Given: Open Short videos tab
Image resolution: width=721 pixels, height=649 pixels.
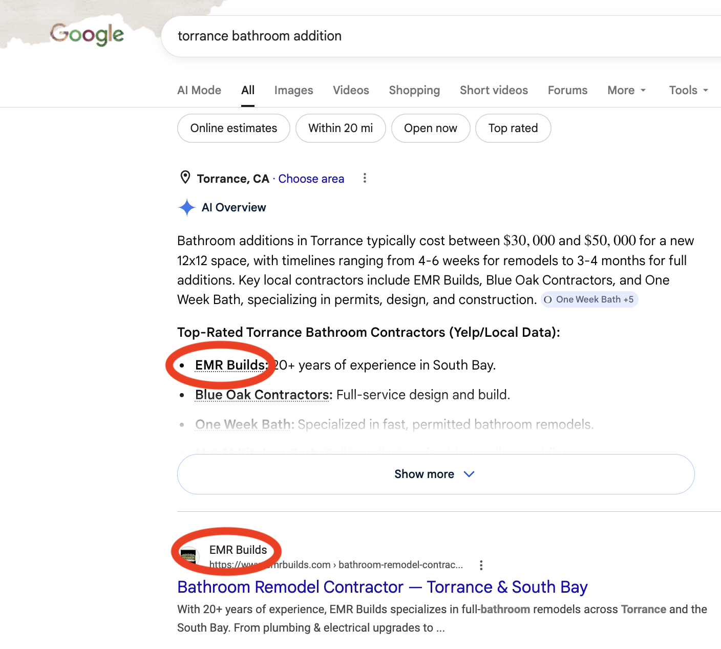Looking at the screenshot, I should coord(494,90).
